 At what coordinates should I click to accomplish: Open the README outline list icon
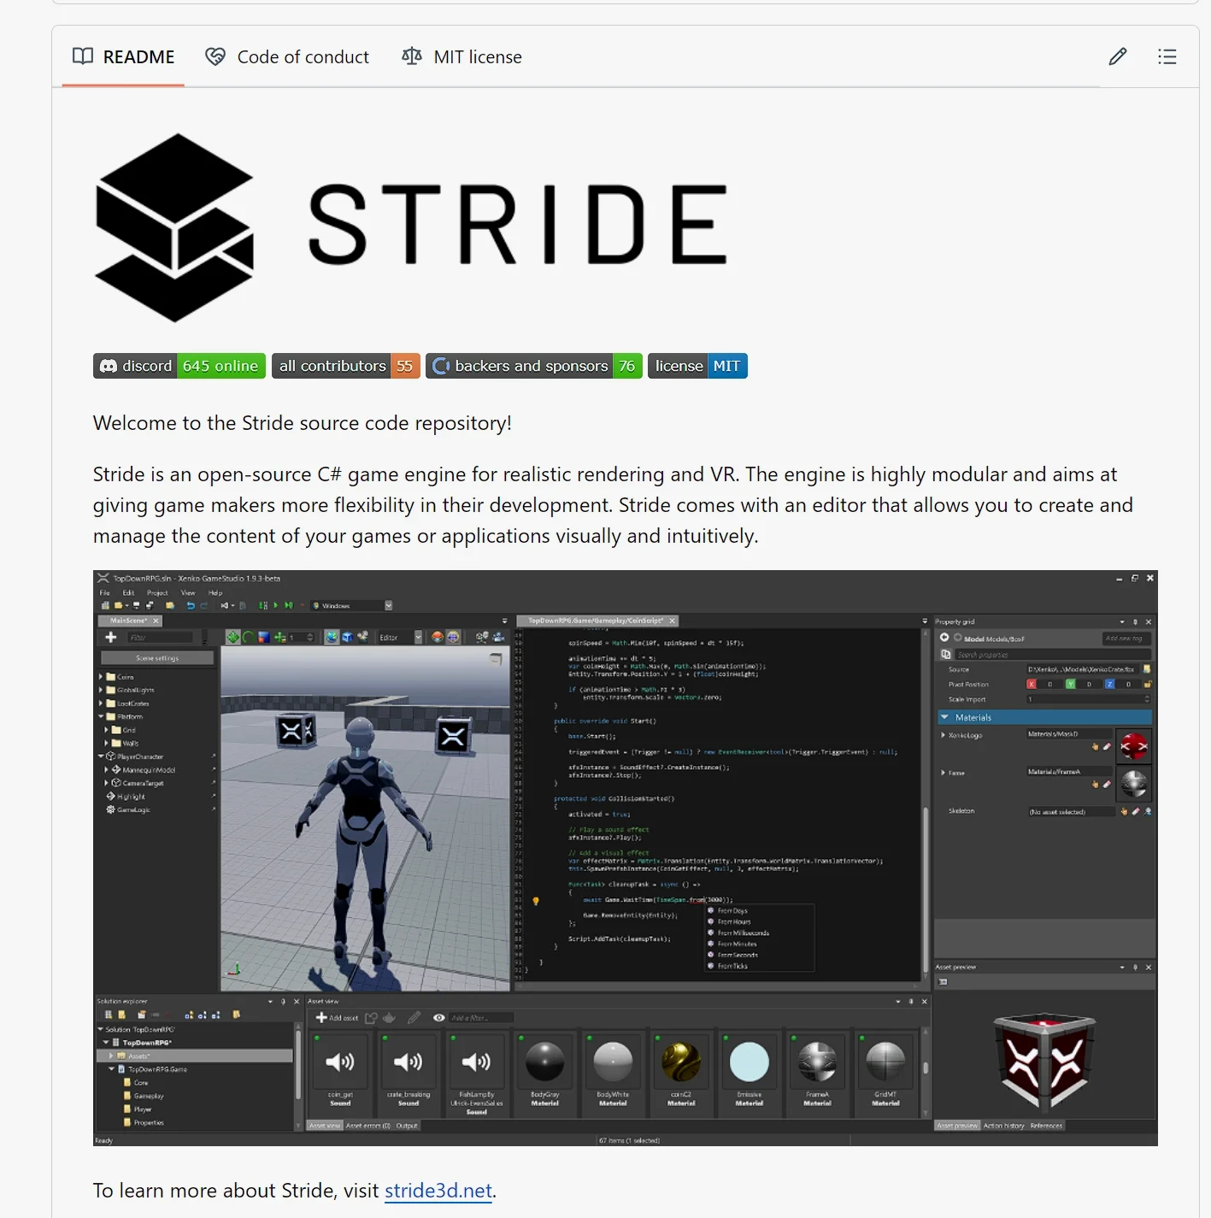[1167, 56]
